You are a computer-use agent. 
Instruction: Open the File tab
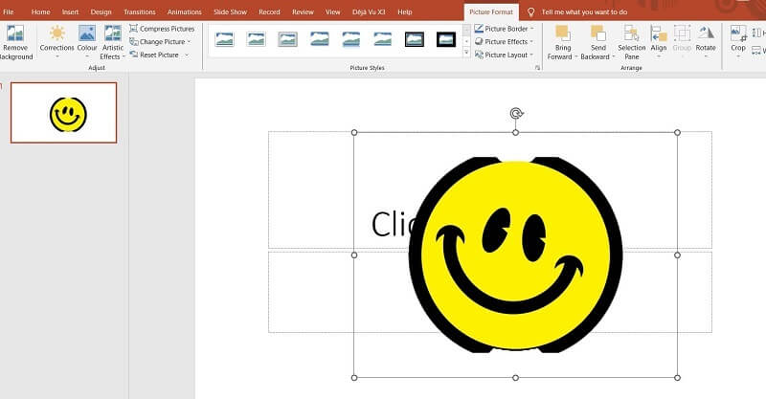(x=9, y=11)
